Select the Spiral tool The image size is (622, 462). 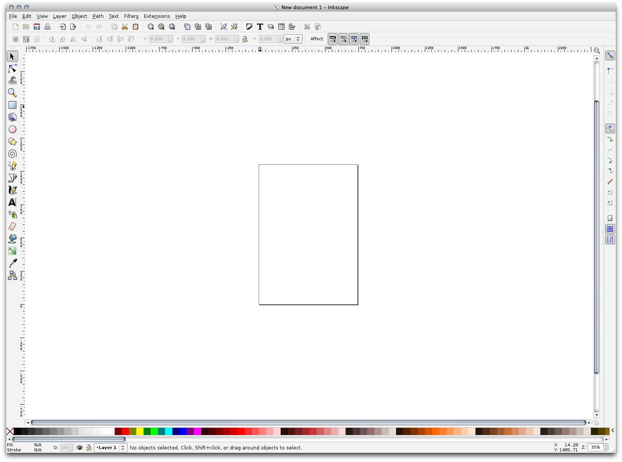13,154
